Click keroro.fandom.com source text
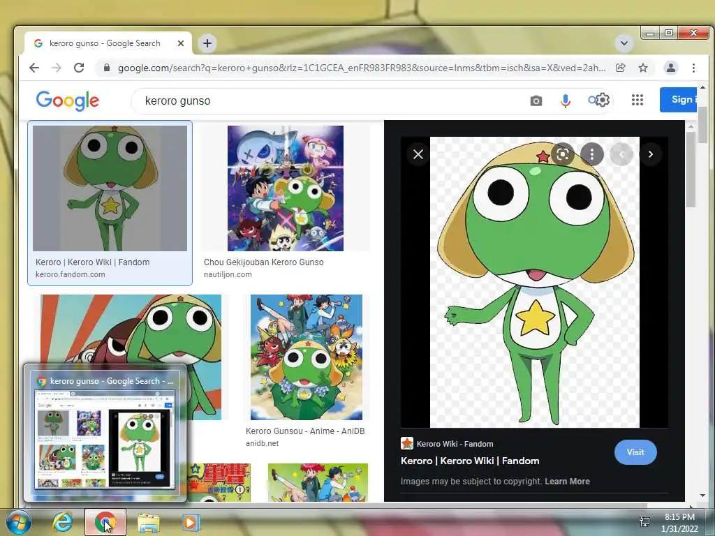 point(71,274)
